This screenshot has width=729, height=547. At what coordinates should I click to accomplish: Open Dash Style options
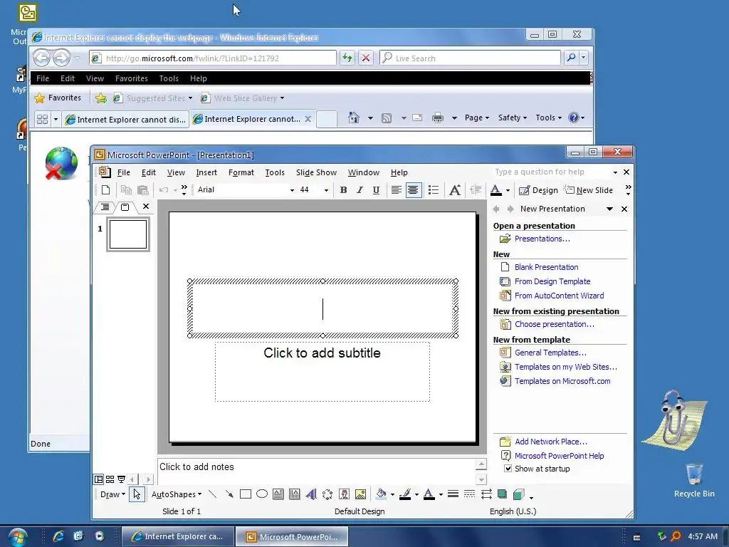[x=470, y=494]
